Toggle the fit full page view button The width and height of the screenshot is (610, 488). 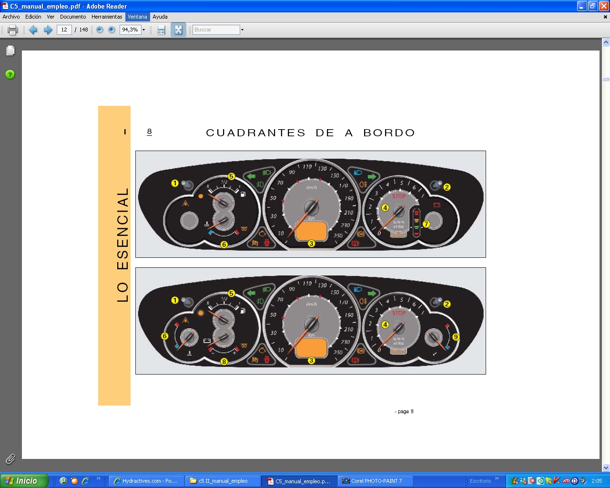(178, 30)
